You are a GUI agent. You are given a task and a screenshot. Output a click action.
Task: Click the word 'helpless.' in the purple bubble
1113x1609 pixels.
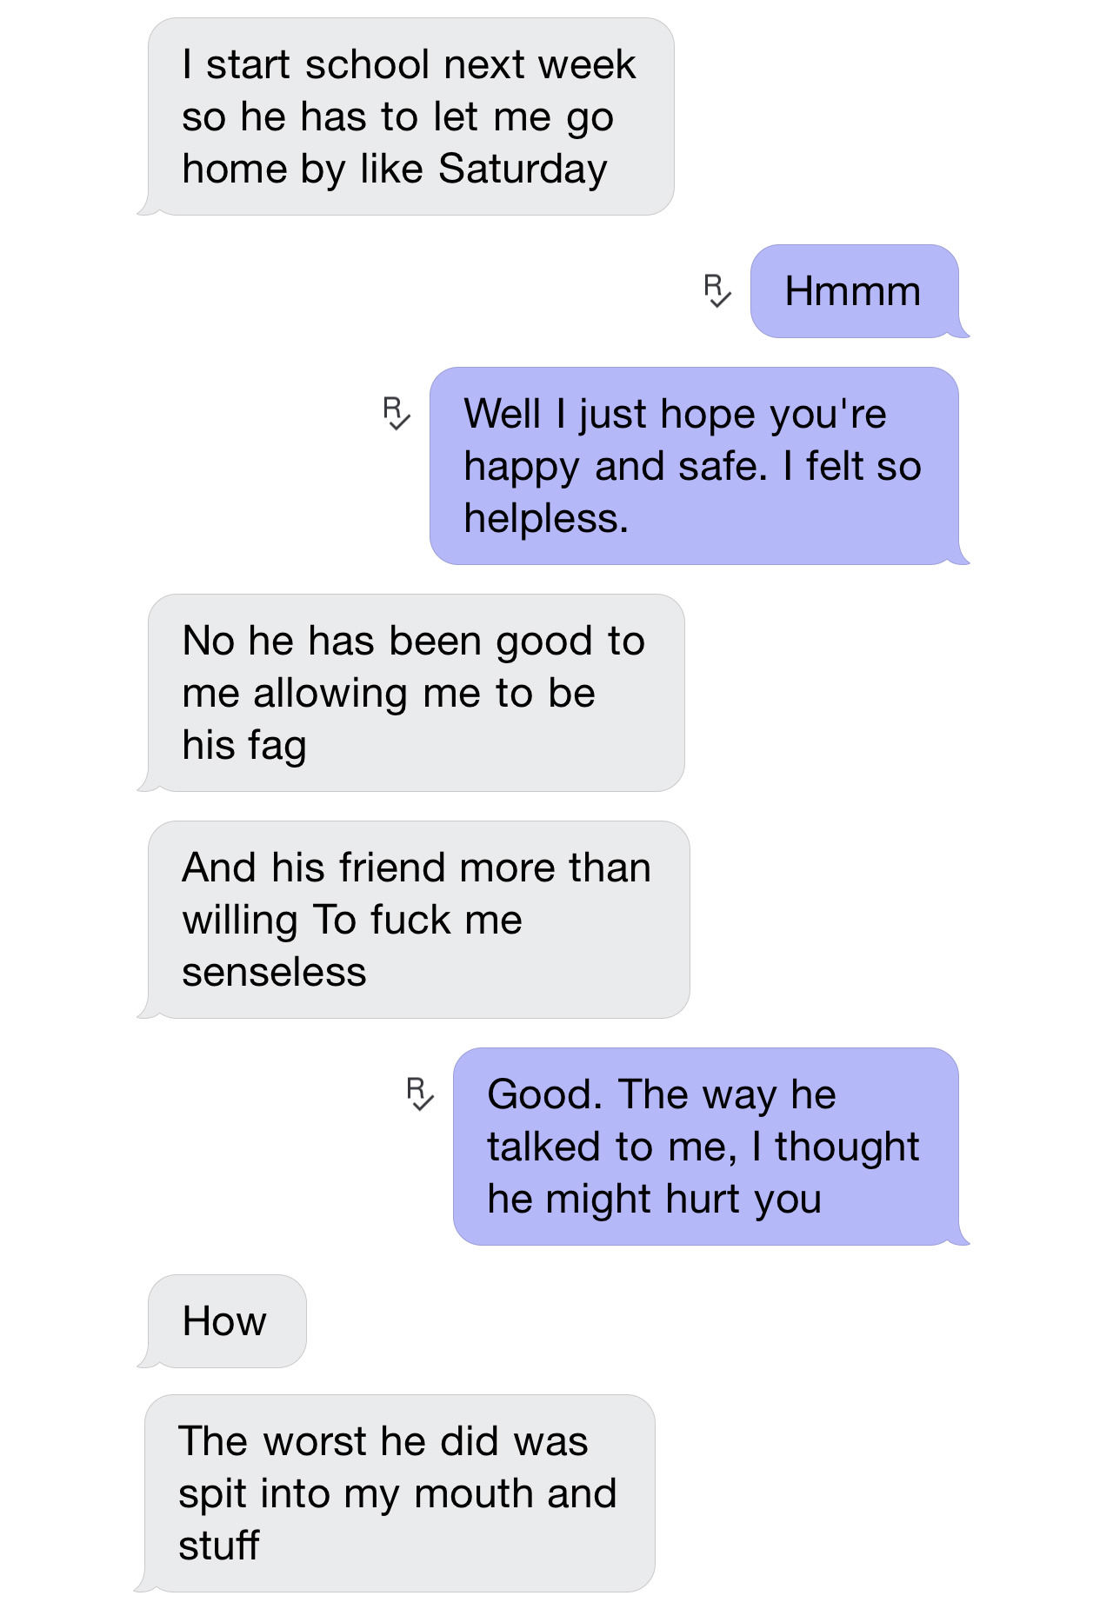(x=546, y=519)
